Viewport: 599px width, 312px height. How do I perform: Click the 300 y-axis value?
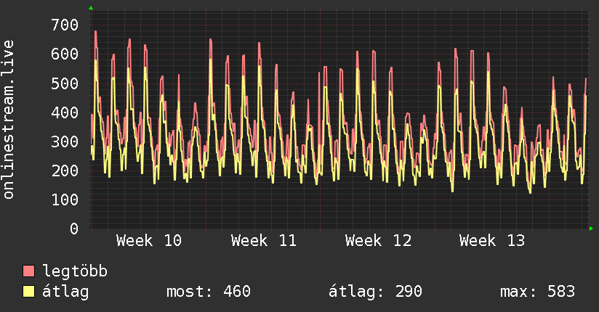click(x=65, y=141)
